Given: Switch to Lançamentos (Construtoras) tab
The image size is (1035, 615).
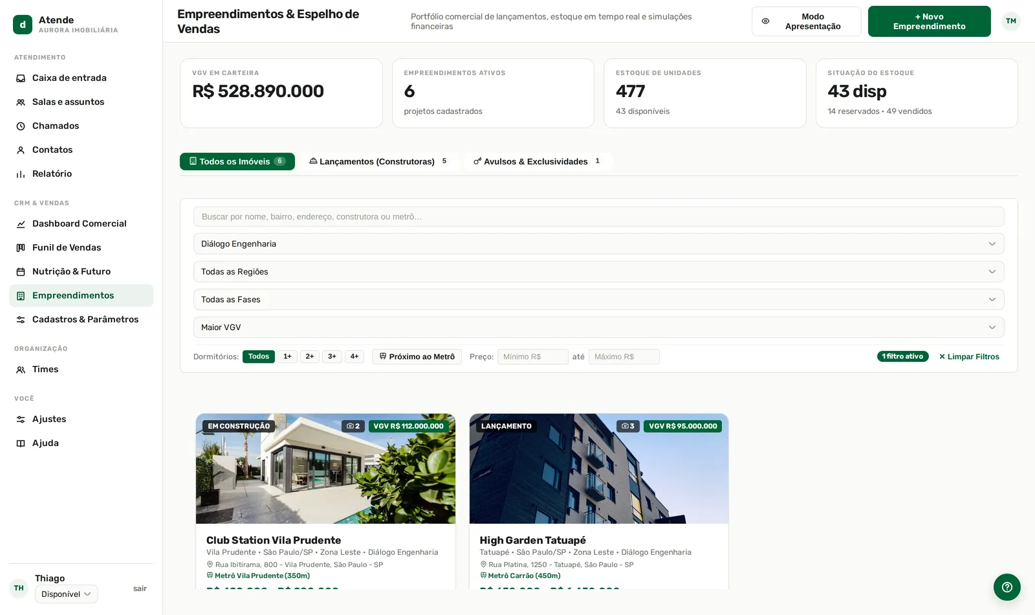Looking at the screenshot, I should click(x=379, y=162).
